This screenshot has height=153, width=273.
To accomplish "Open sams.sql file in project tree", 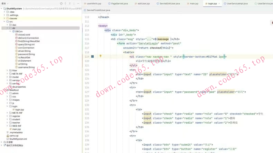I will pos(14,136).
